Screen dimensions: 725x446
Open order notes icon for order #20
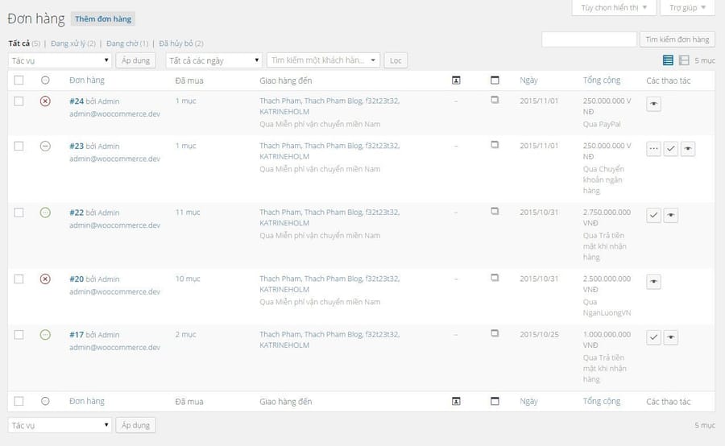tap(495, 278)
